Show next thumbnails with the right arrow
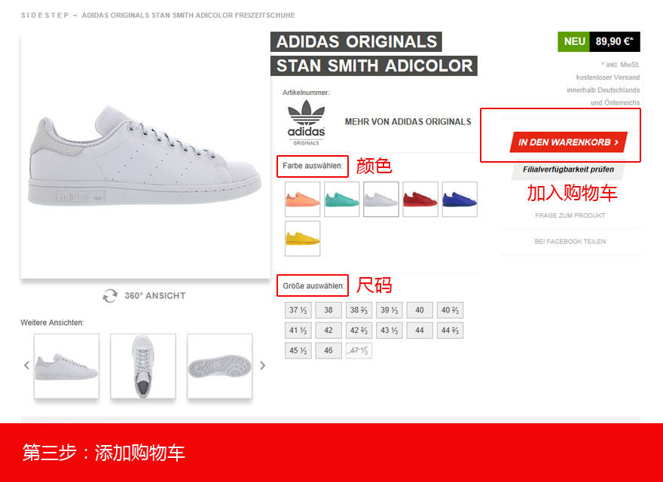Screen dimensions: 663x482 click(263, 365)
